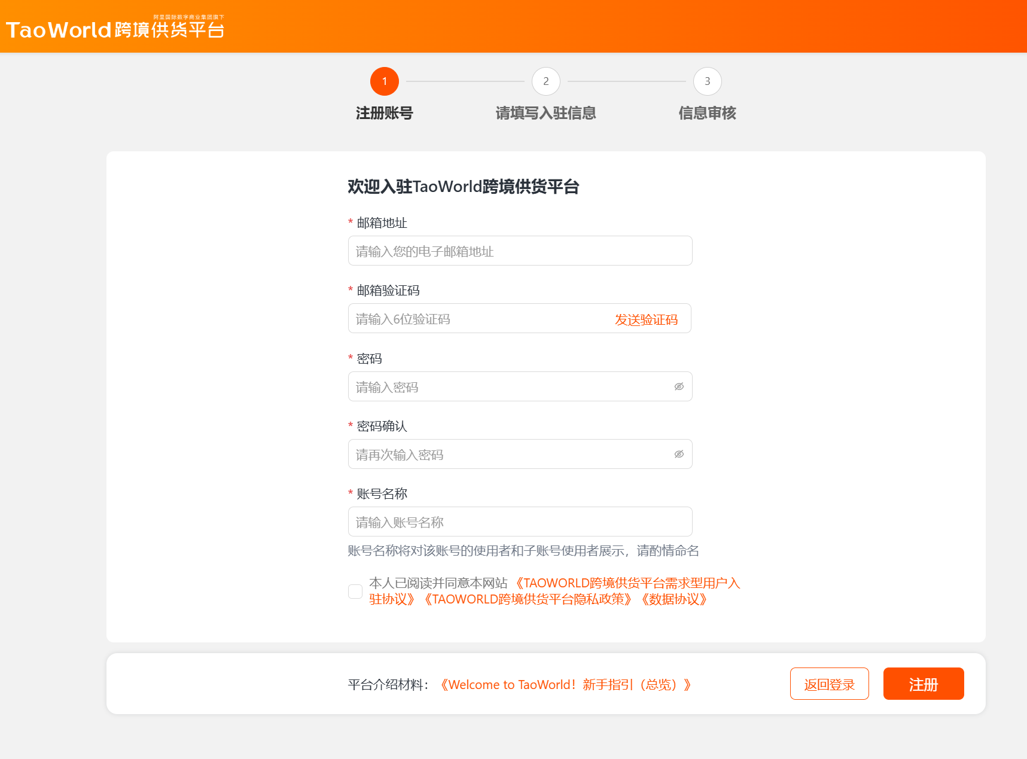This screenshot has height=759, width=1027.
Task: Select the 请填写入驻信息 step label
Action: pyautogui.click(x=546, y=113)
